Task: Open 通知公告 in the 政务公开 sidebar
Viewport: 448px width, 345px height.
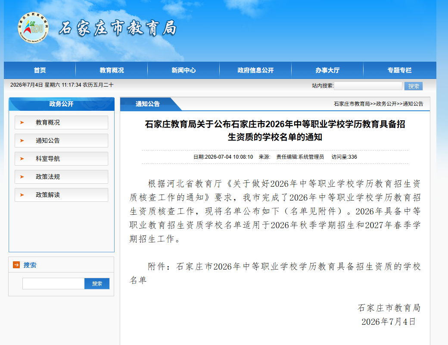Action: pyautogui.click(x=62, y=141)
